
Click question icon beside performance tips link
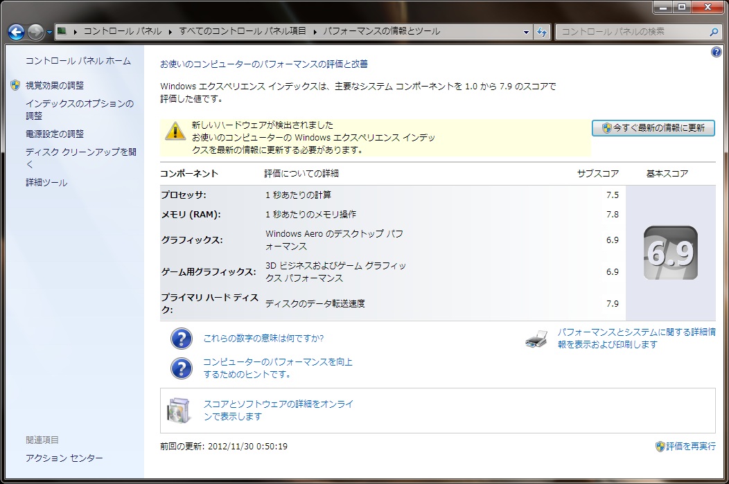pos(182,368)
